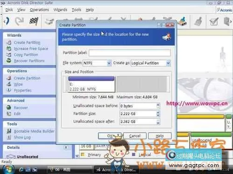Open the Disk menu
This screenshot has height=174, width=233.
[9, 10]
